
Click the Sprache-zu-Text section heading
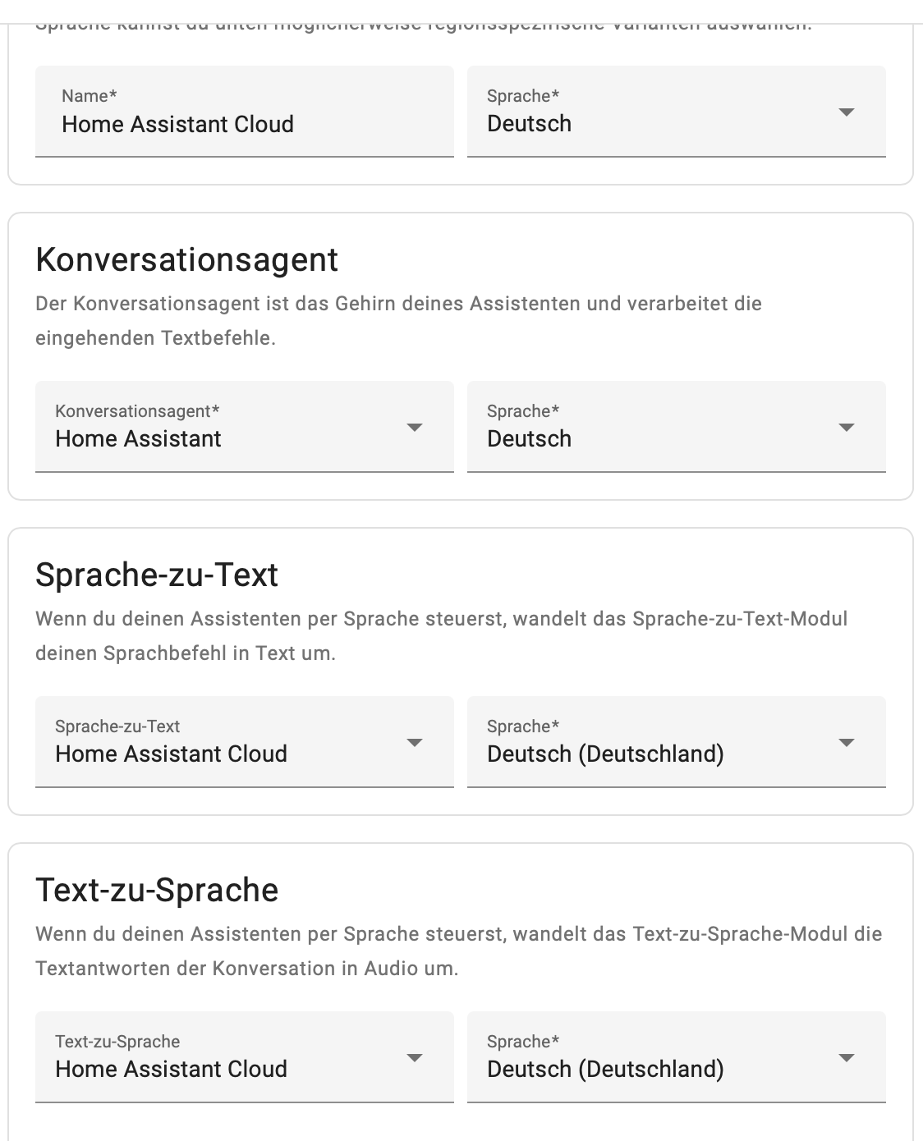tap(157, 575)
